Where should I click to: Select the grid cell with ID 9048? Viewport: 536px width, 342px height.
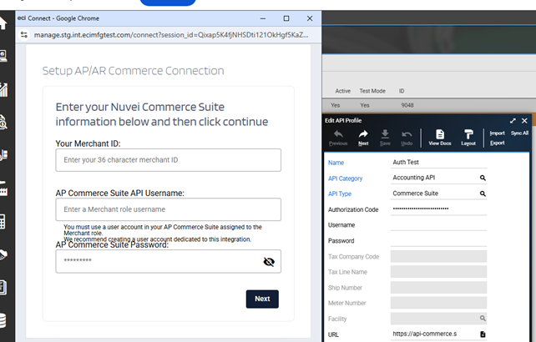click(407, 105)
